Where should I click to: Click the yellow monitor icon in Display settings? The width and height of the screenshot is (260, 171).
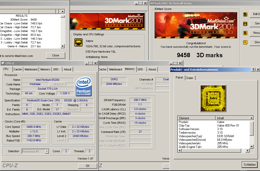[x=78, y=42]
